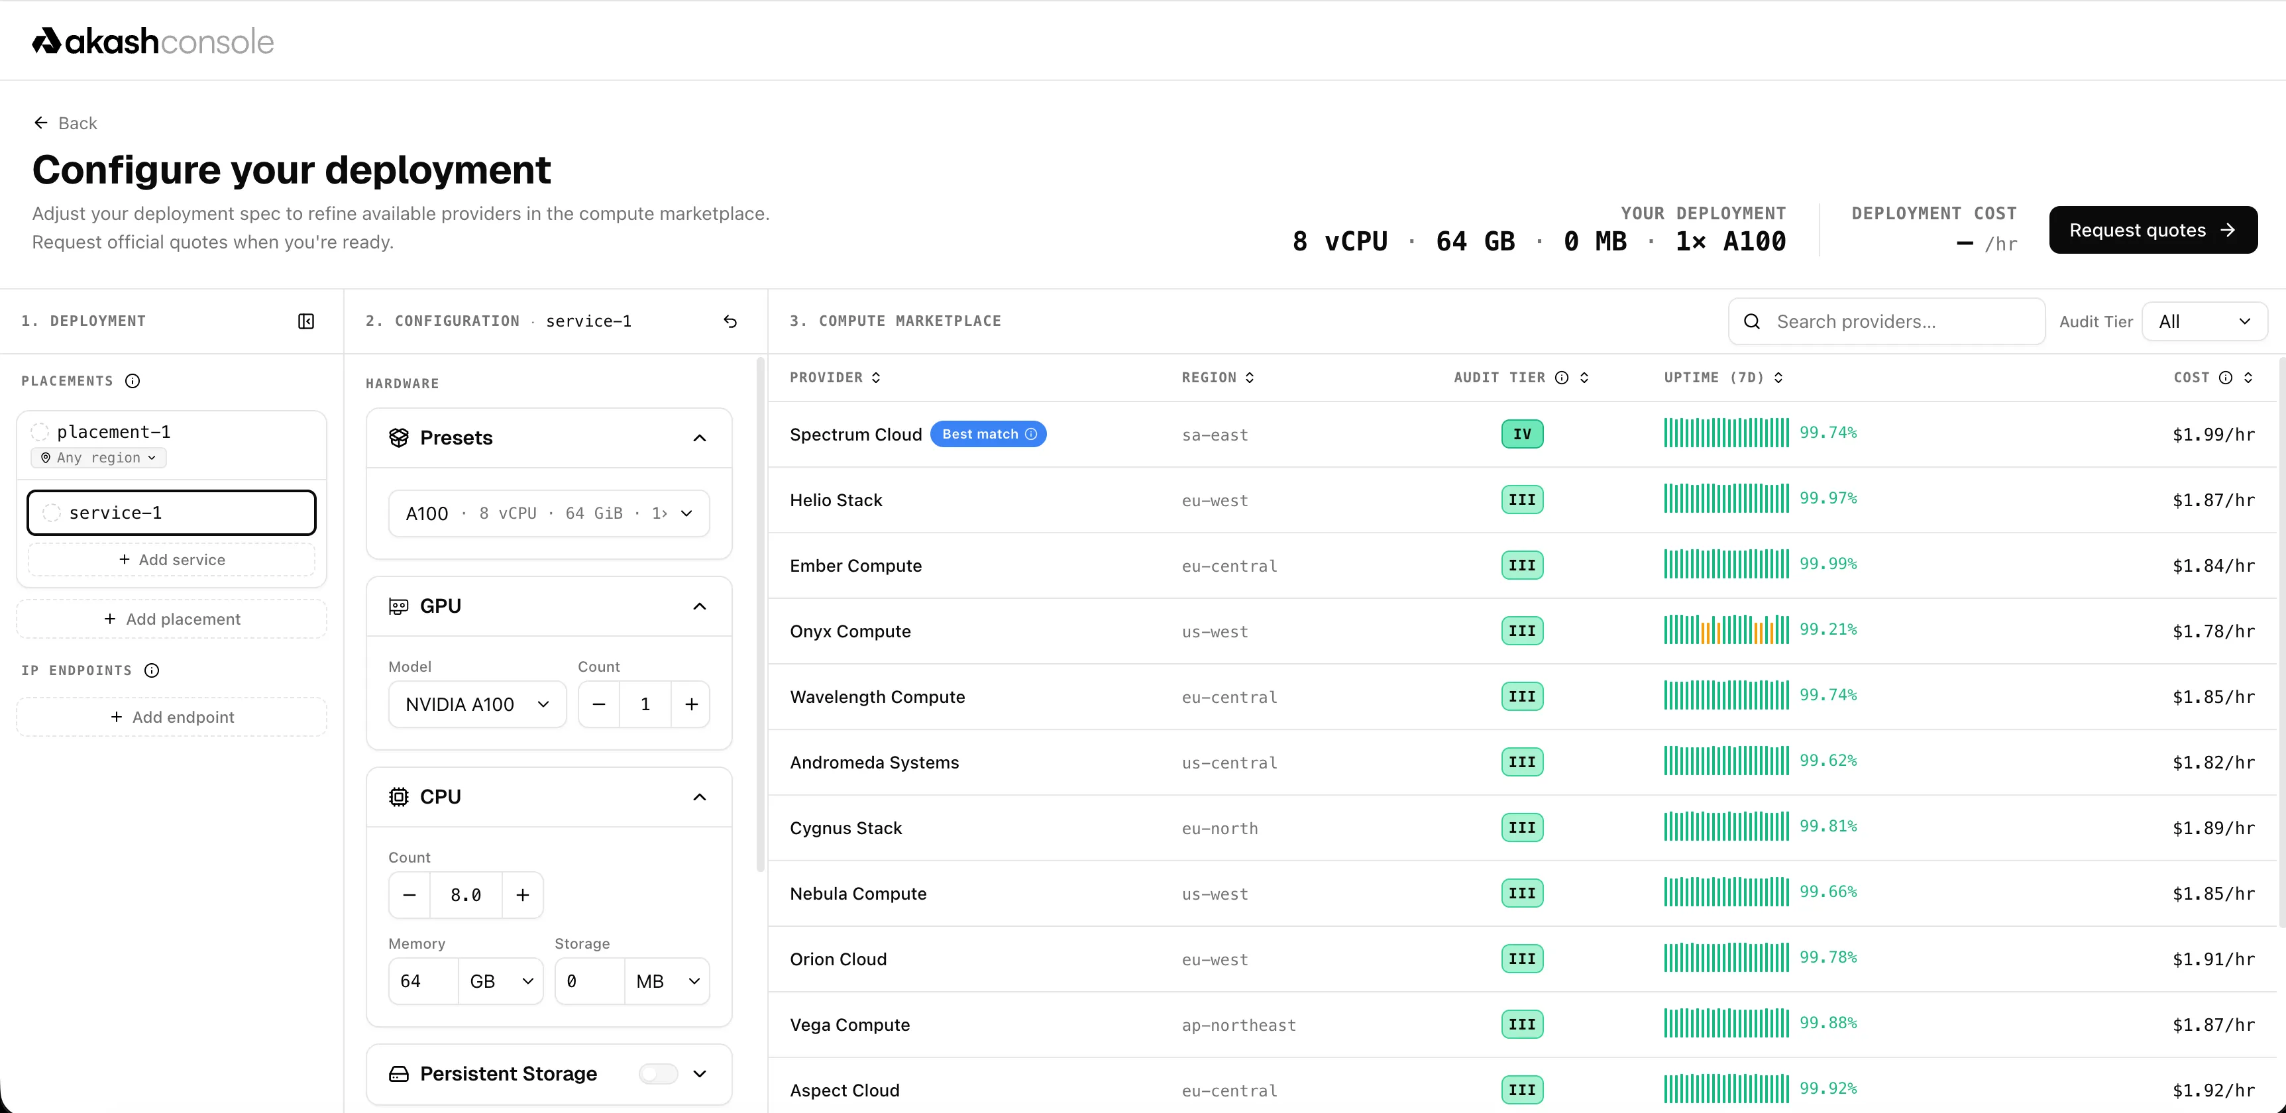Open Best match info icon
The width and height of the screenshot is (2286, 1113).
[1031, 434]
